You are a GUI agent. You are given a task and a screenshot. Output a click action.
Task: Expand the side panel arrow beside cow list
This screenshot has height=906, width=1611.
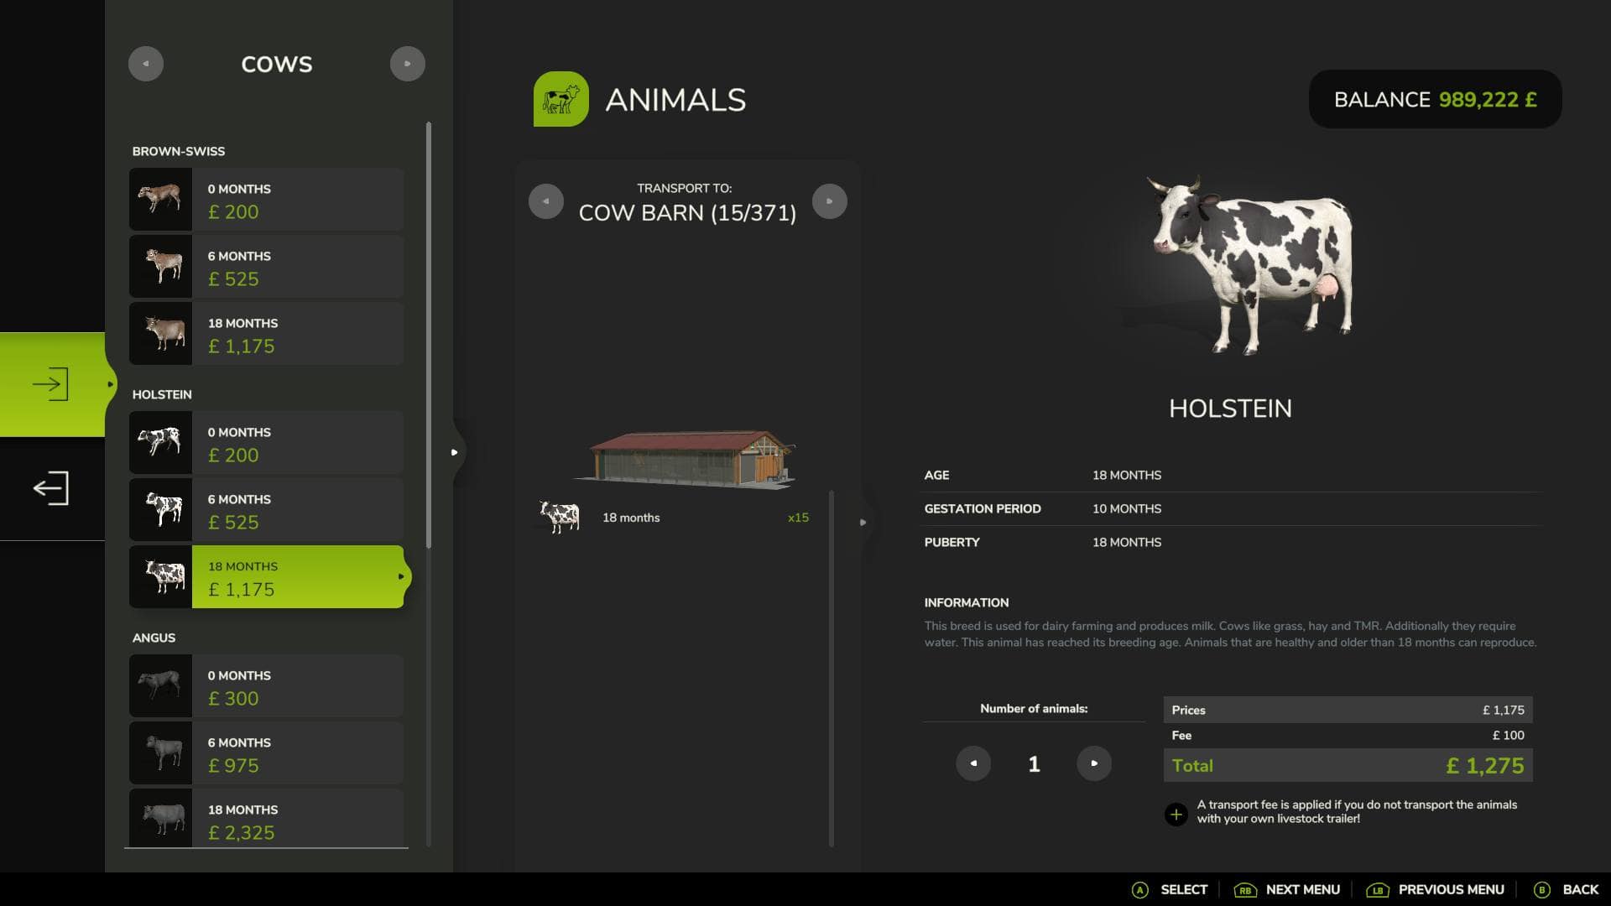tap(455, 452)
